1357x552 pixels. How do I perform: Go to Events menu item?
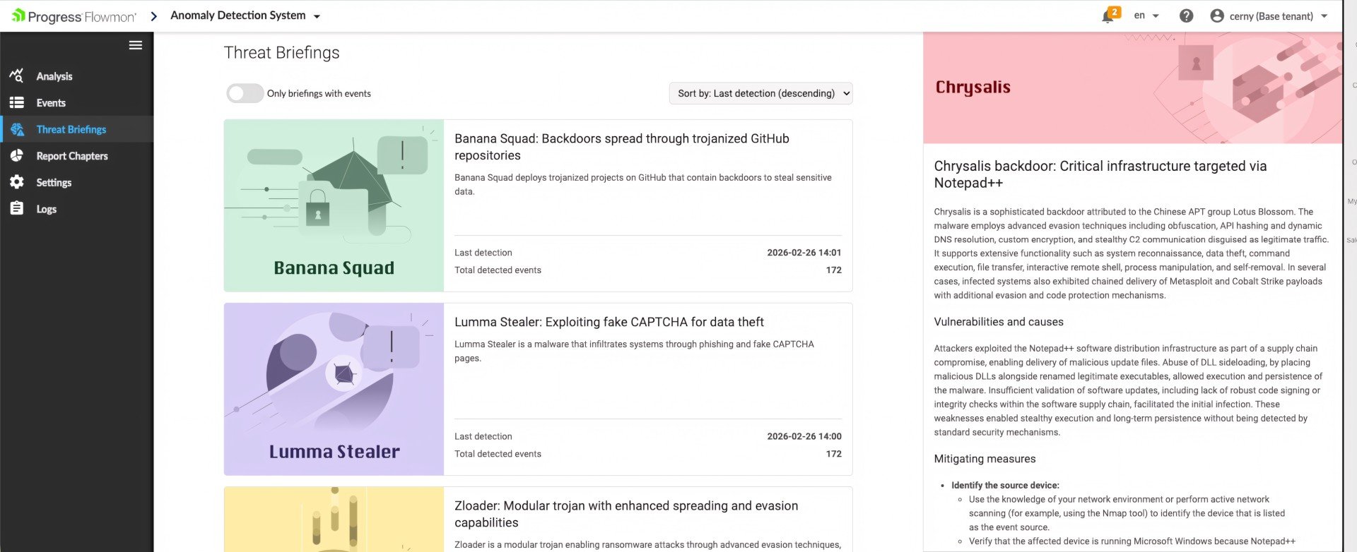tap(51, 102)
